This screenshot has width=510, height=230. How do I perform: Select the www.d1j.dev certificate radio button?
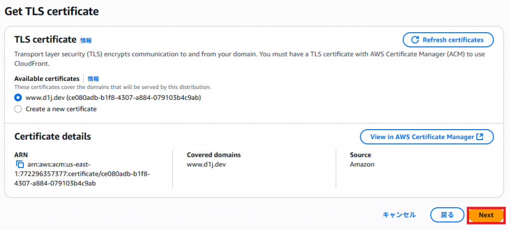[18, 98]
